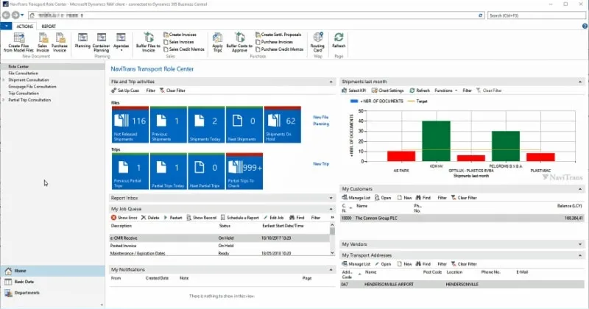Select the e-CMR Receive job row
This screenshot has height=309, width=589.
coord(219,238)
